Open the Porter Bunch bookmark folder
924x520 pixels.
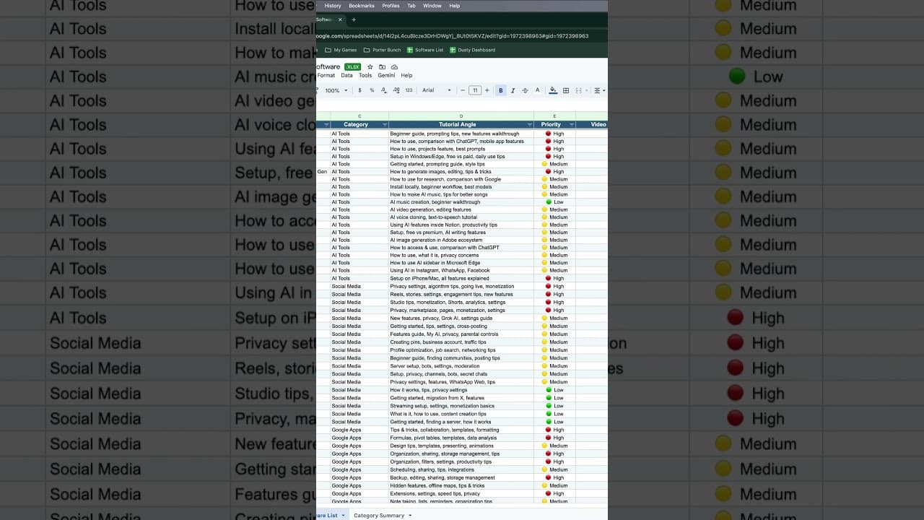pyautogui.click(x=382, y=50)
